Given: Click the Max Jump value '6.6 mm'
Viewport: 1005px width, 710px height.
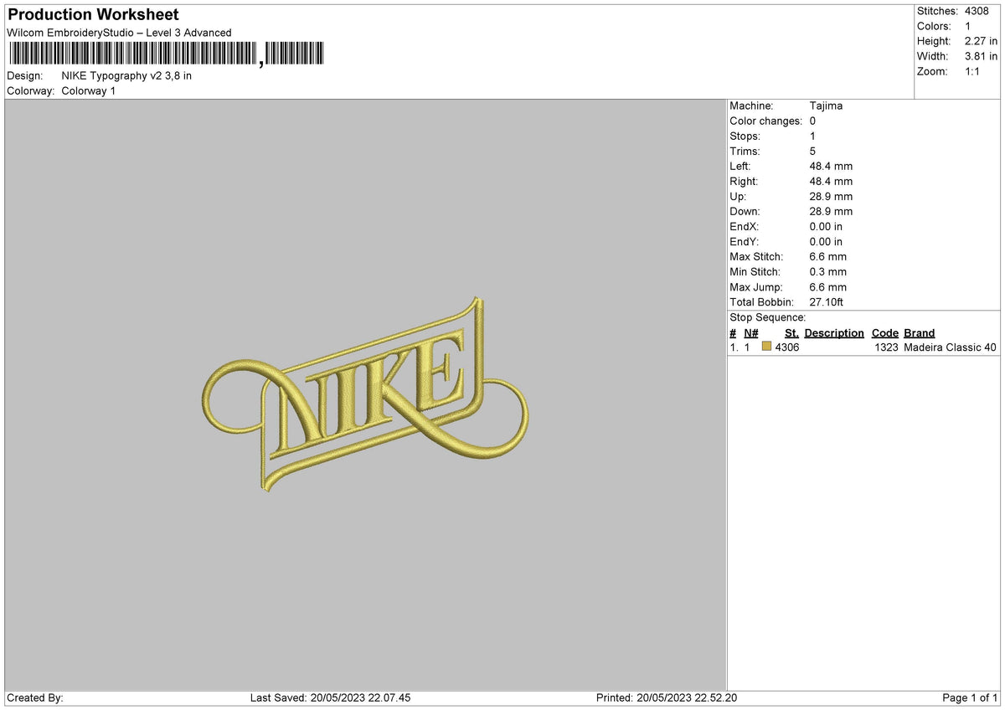Looking at the screenshot, I should pyautogui.click(x=827, y=286).
